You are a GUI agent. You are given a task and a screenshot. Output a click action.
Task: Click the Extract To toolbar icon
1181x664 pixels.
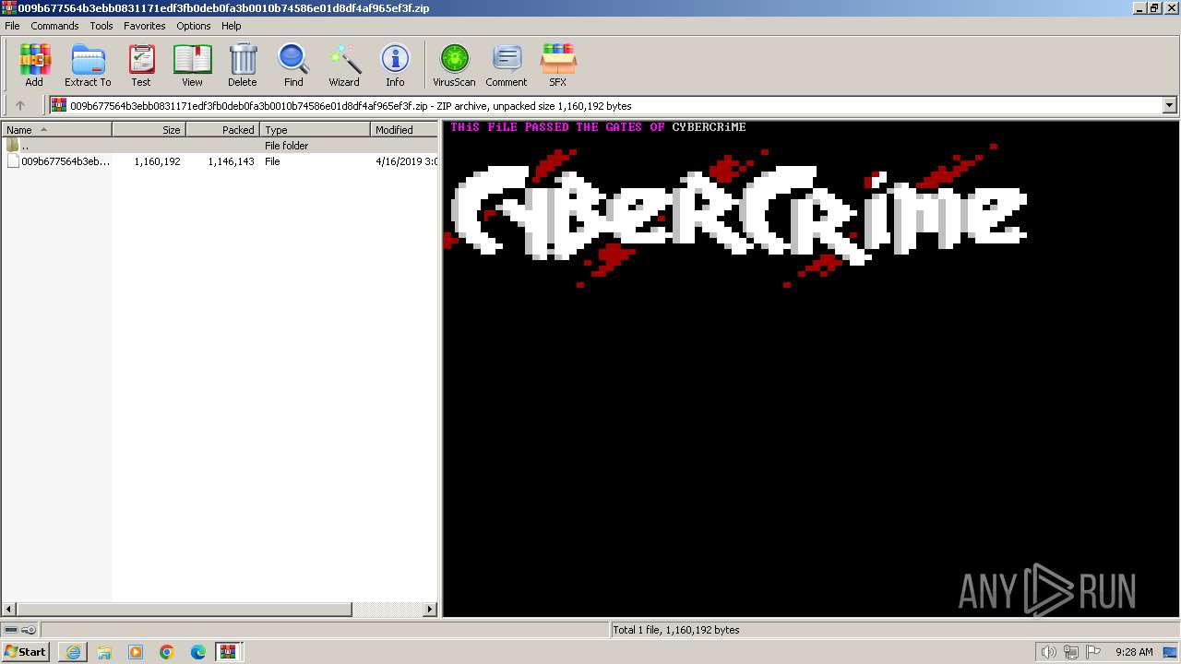(88, 65)
